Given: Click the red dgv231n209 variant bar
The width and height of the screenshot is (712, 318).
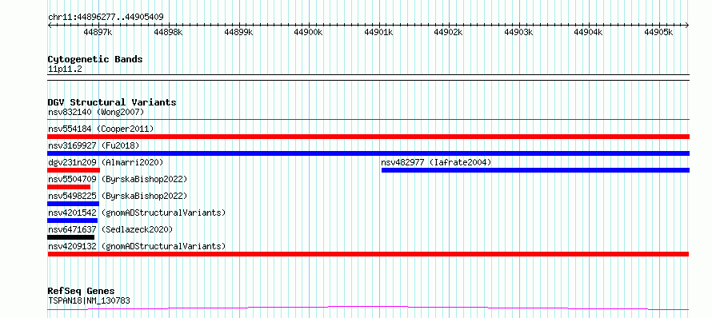Looking at the screenshot, I should pyautogui.click(x=74, y=170).
